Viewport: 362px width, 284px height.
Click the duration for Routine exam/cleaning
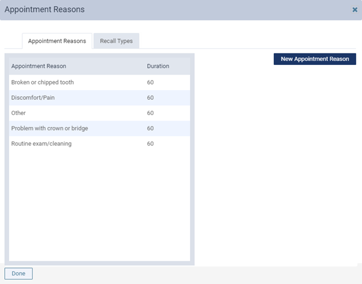tap(150, 144)
